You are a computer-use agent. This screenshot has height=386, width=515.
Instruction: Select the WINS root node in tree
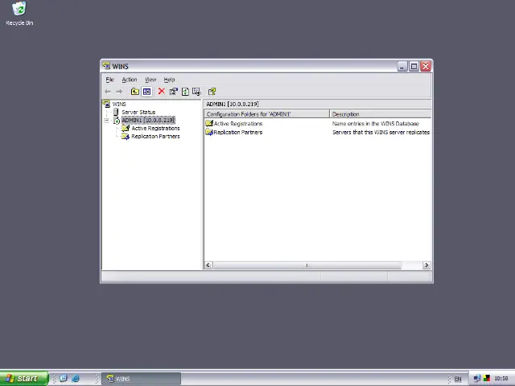click(119, 104)
